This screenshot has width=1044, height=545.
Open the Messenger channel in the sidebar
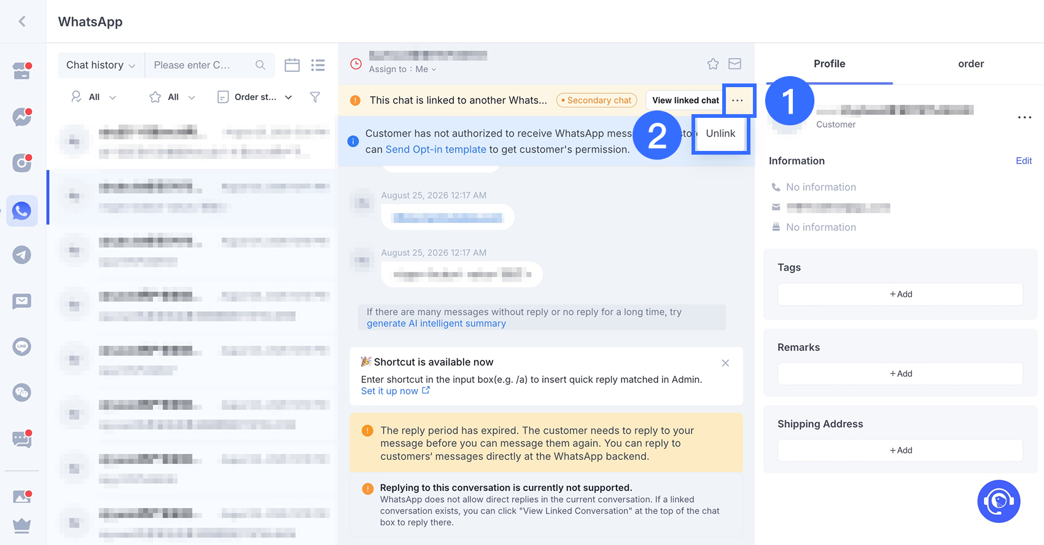click(x=22, y=117)
